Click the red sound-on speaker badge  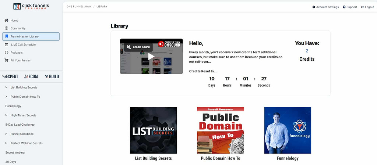[x=161, y=44]
